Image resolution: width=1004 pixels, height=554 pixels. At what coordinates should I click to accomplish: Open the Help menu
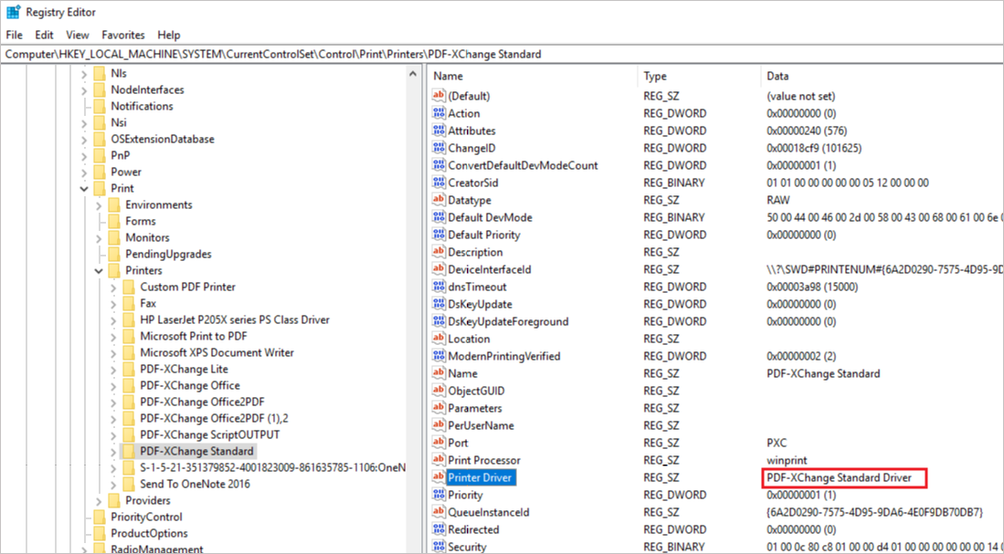pyautogui.click(x=169, y=36)
